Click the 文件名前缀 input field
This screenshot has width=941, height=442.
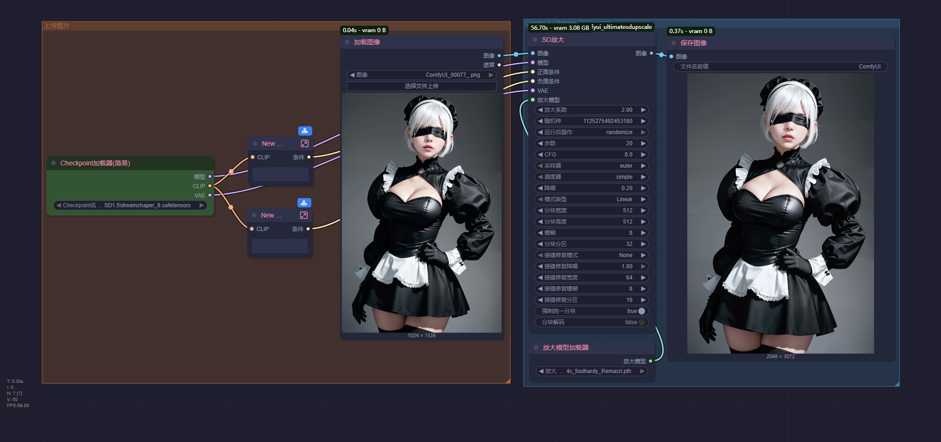[x=780, y=67]
